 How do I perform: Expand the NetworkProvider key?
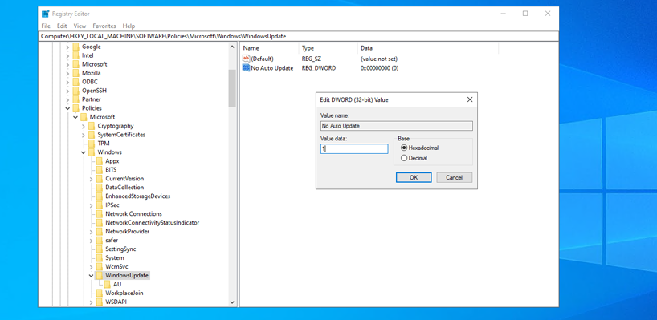[92, 231]
